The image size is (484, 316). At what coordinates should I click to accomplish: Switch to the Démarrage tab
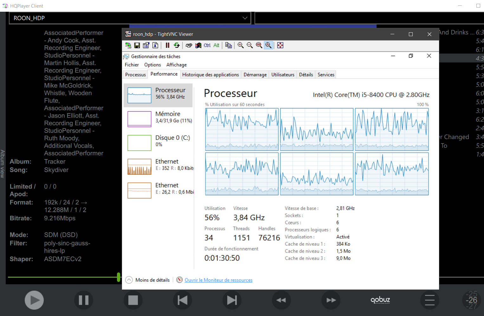point(255,74)
